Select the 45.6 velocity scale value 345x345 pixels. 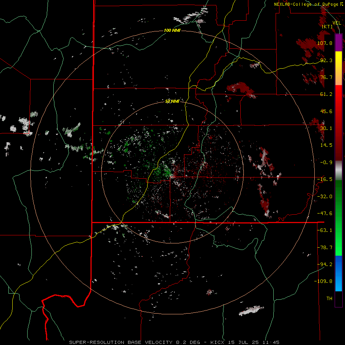(x=326, y=111)
